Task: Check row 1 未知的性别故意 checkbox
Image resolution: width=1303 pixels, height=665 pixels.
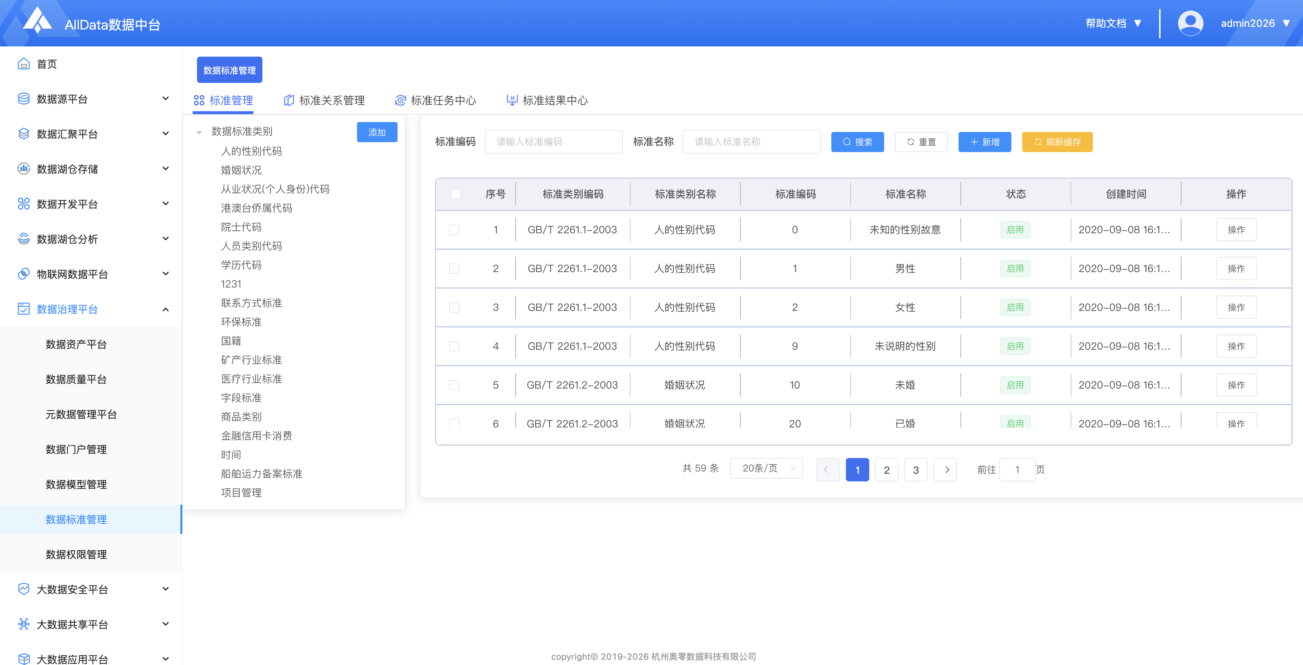Action: tap(454, 229)
